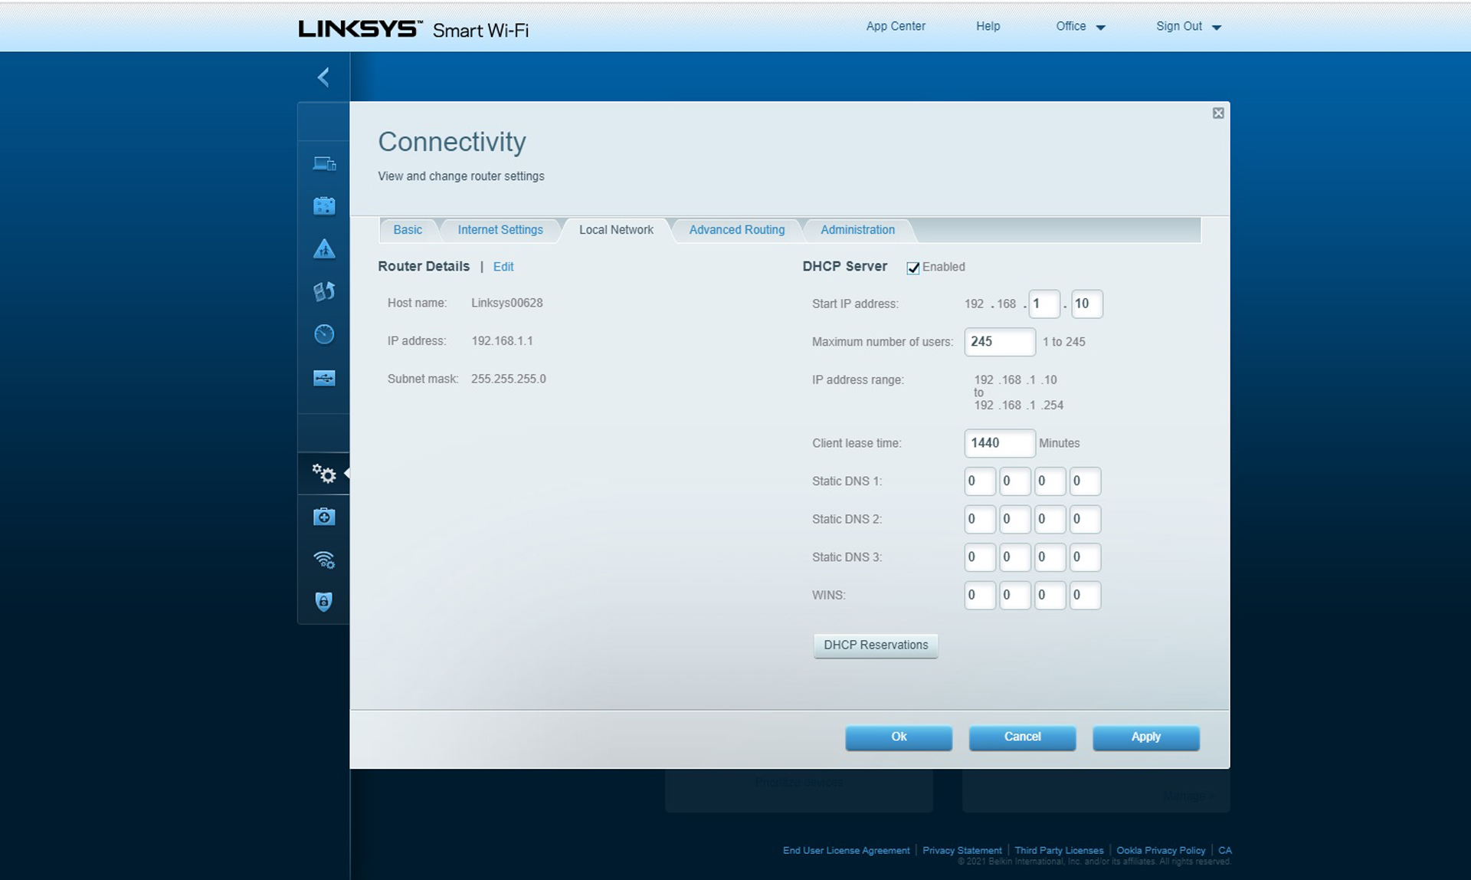Open the Troubleshooting first-aid icon

(324, 517)
